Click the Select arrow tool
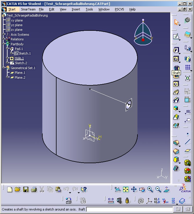 click(x=176, y=22)
